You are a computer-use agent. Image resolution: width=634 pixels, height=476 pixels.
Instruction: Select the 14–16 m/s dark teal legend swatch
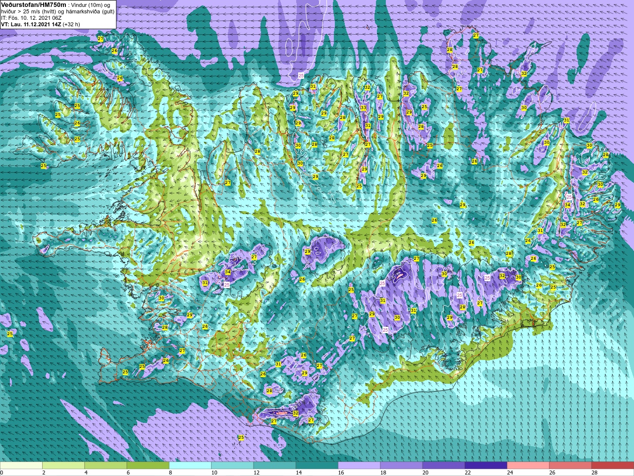tap(317, 466)
